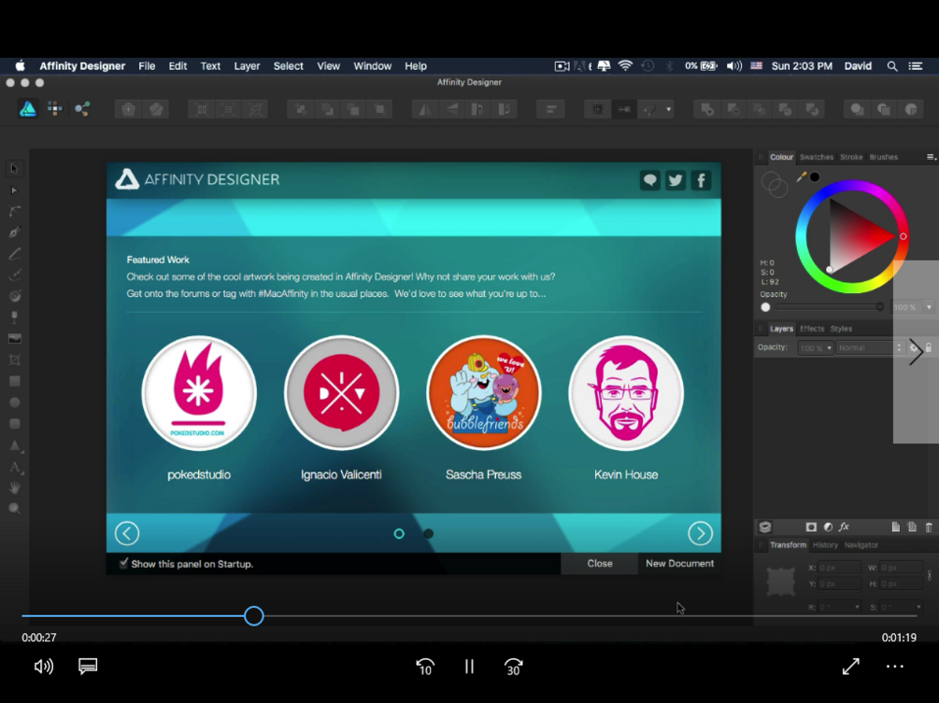Click the New Document button

tap(679, 563)
